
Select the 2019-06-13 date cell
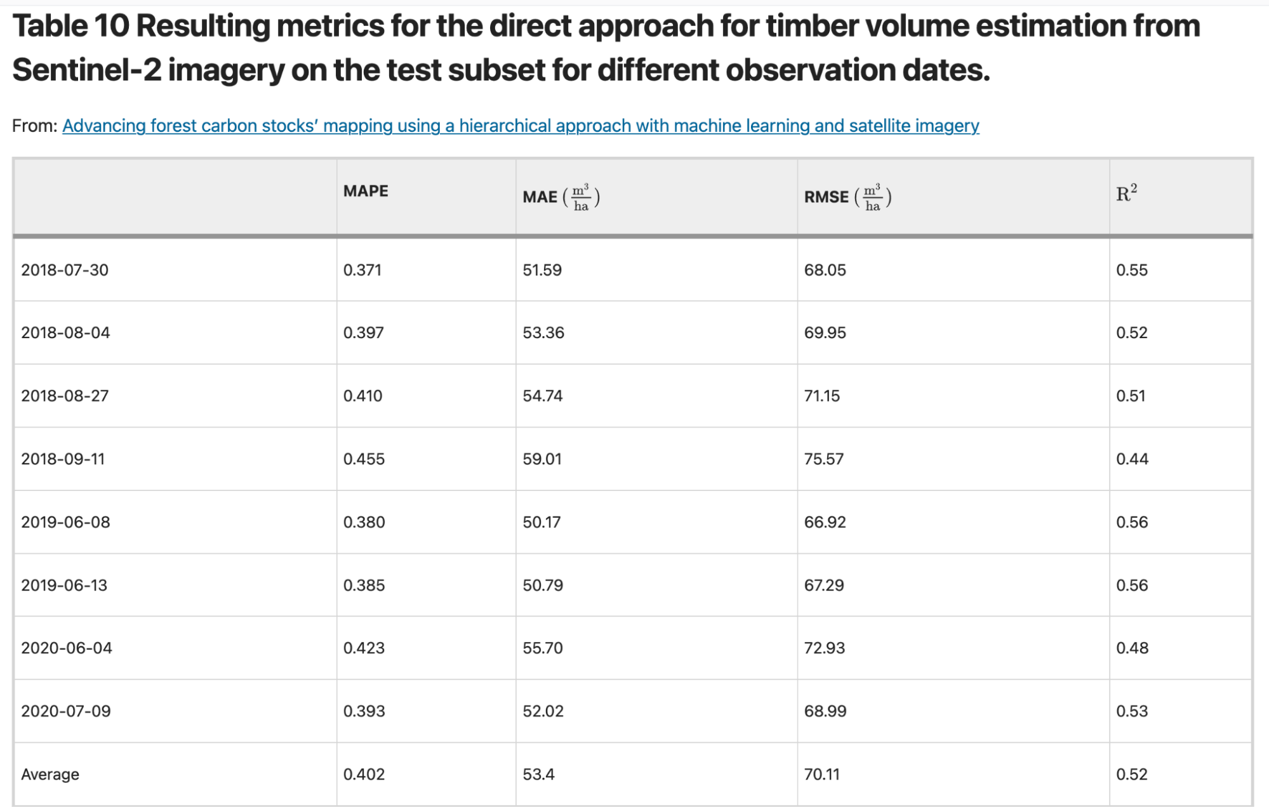click(64, 585)
